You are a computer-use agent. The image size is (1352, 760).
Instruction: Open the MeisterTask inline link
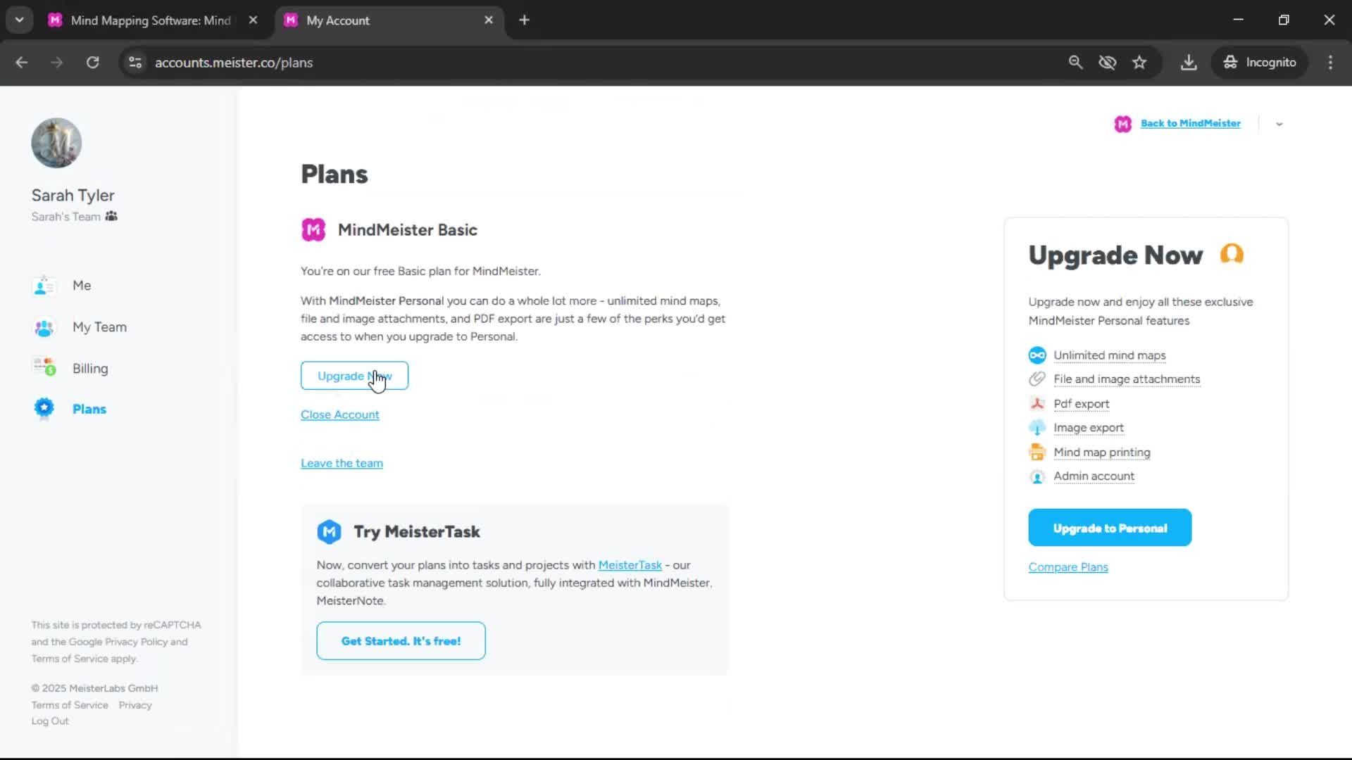[630, 565]
